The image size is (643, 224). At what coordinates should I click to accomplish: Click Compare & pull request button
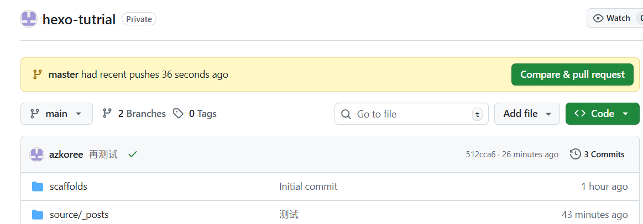coord(572,74)
